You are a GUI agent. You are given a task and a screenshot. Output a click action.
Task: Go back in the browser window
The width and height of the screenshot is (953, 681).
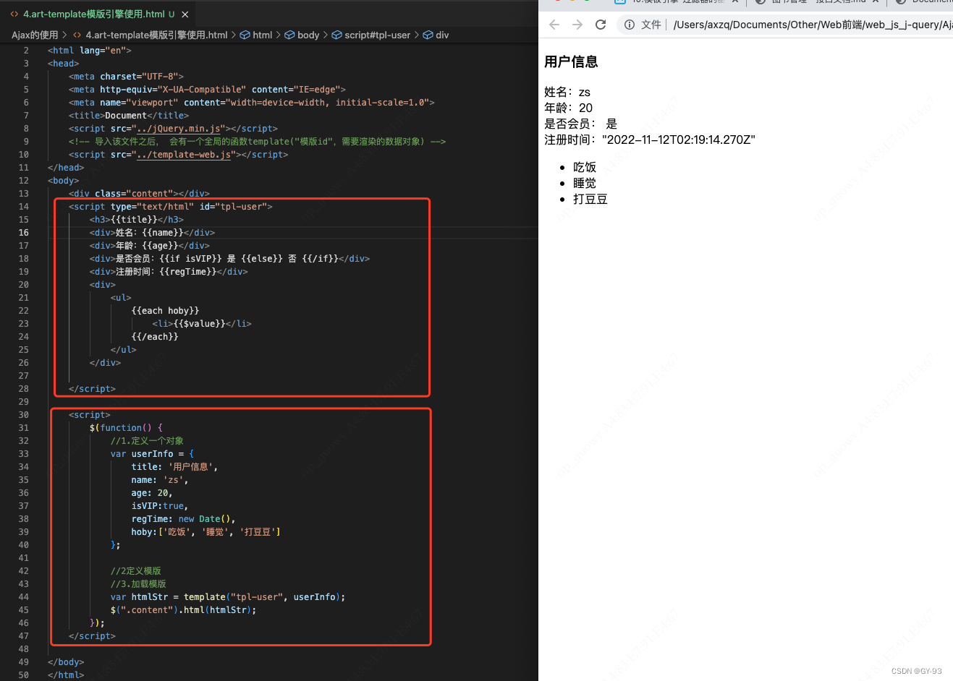coord(554,25)
